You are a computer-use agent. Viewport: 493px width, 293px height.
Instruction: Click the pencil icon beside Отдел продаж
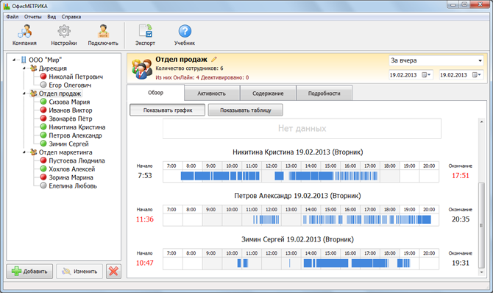click(214, 59)
